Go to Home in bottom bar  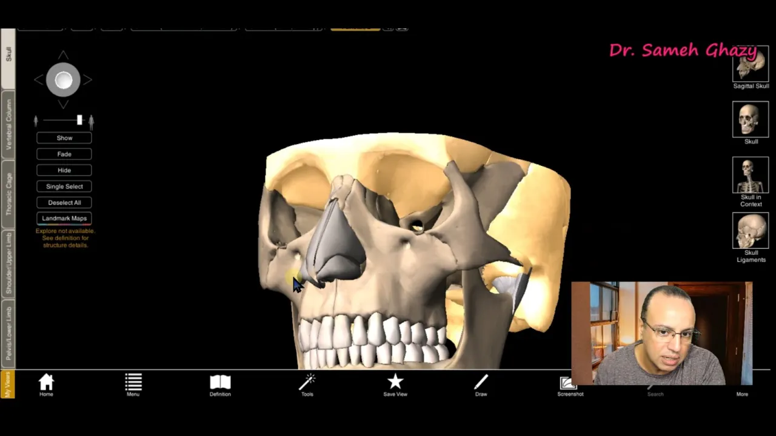[x=46, y=385]
